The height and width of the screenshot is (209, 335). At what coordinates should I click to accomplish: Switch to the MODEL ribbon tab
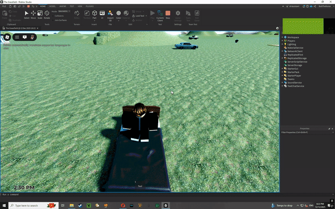tap(53, 7)
